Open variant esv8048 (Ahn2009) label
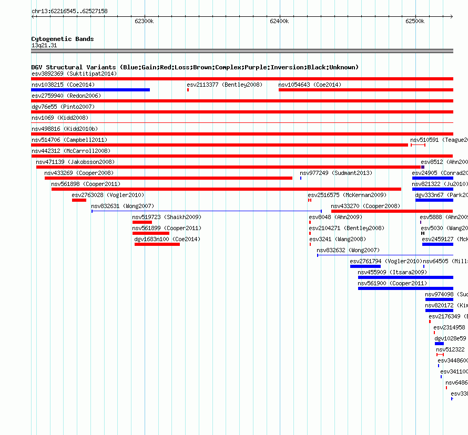Screen dimensions: 468x435 coord(335,217)
